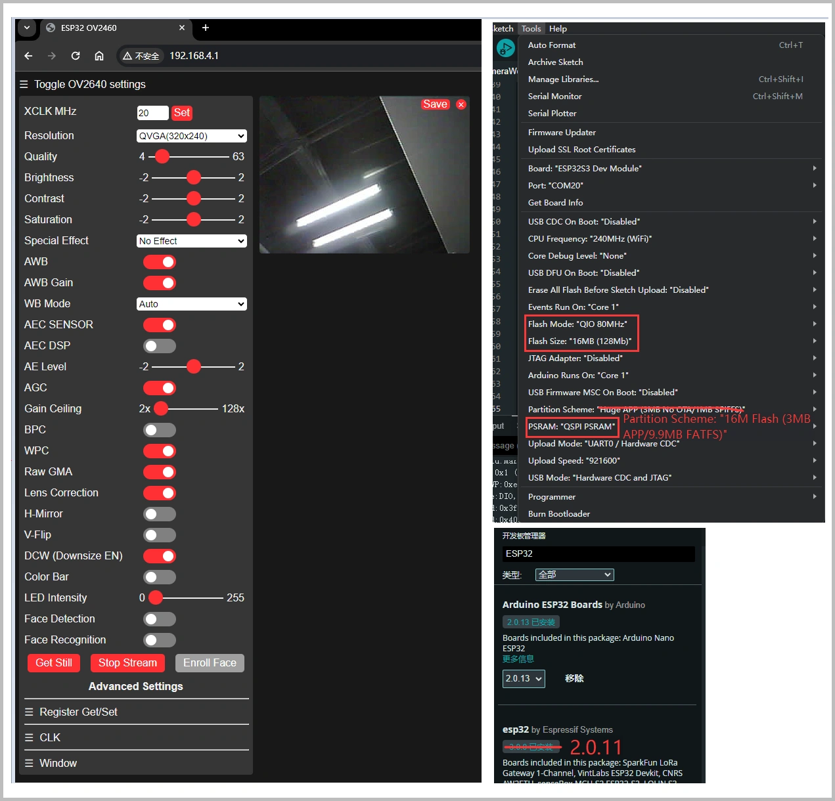Click the Stop Stream button
This screenshot has width=835, height=801.
pyautogui.click(x=127, y=662)
